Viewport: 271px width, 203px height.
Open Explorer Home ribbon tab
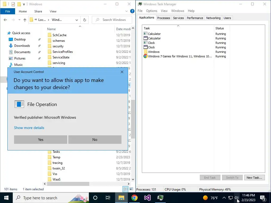(23, 11)
